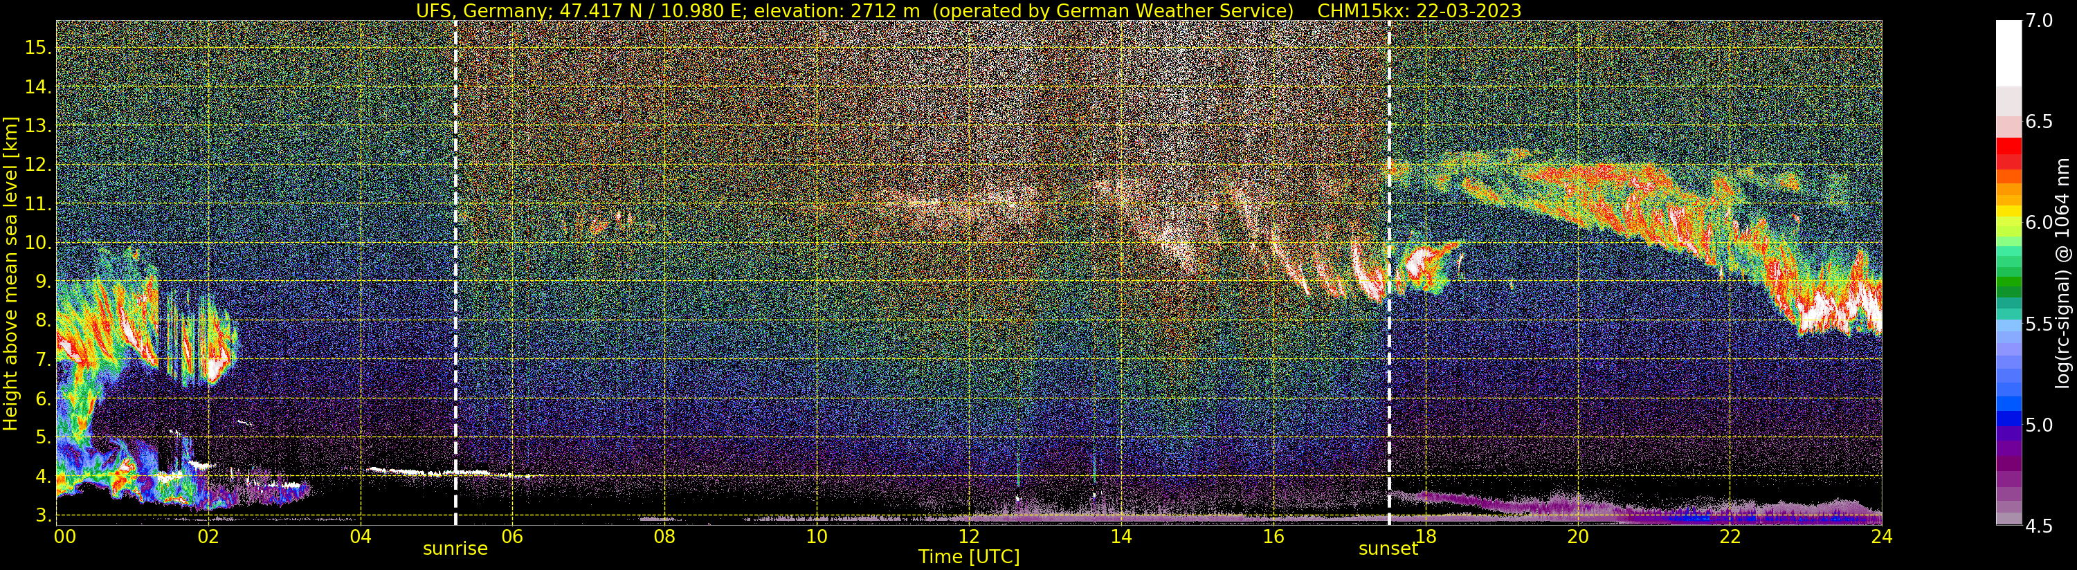
Task: Click the '04' tick label on the time axis
Action: (361, 536)
